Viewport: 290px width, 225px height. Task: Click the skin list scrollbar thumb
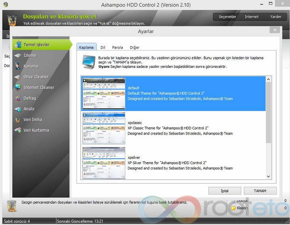tap(268, 112)
